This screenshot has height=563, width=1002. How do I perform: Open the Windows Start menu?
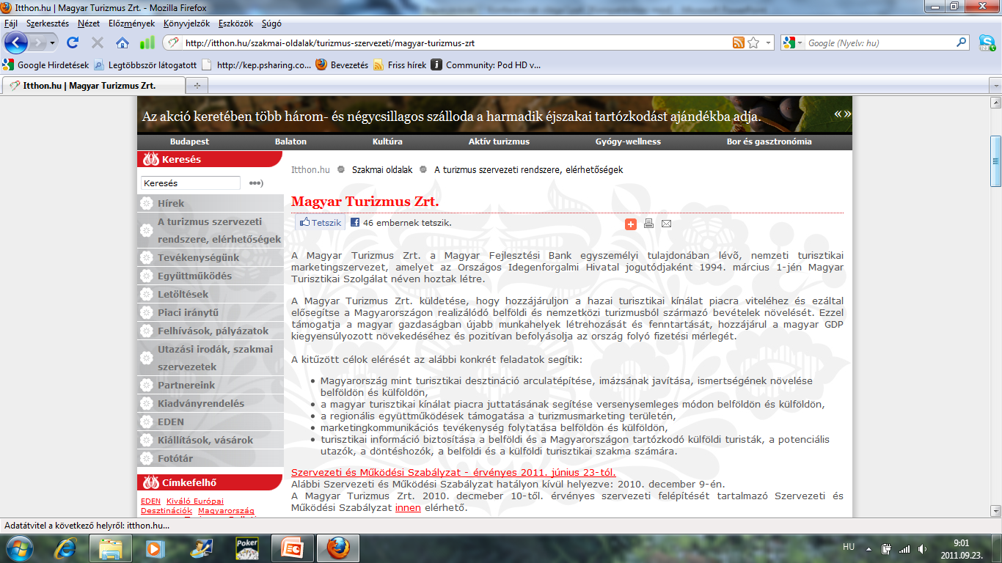(x=18, y=548)
